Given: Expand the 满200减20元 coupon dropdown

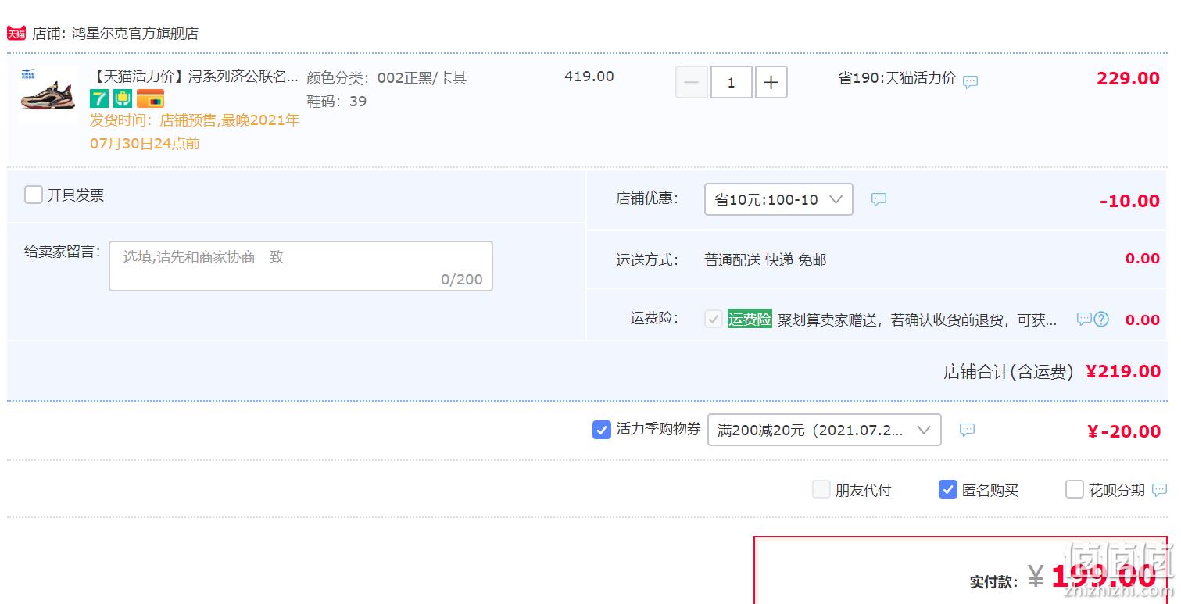Looking at the screenshot, I should (825, 430).
